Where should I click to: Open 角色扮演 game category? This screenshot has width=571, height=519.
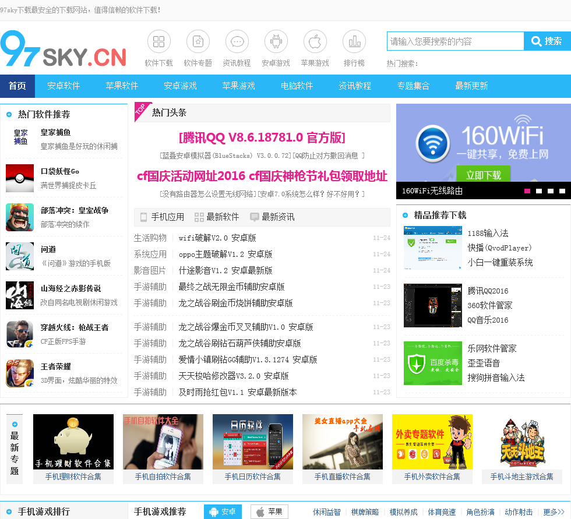click(480, 512)
